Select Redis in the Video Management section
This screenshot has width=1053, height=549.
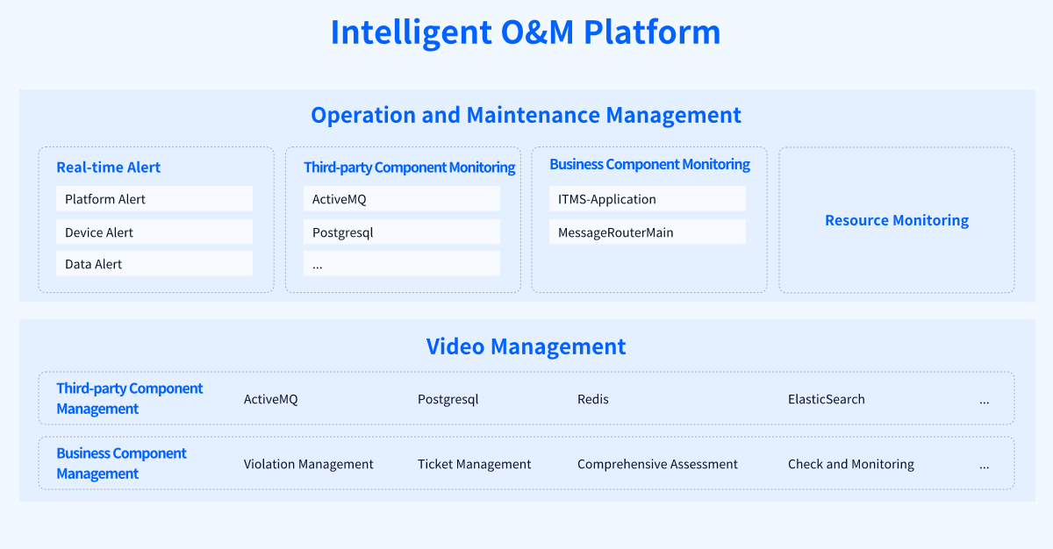593,399
